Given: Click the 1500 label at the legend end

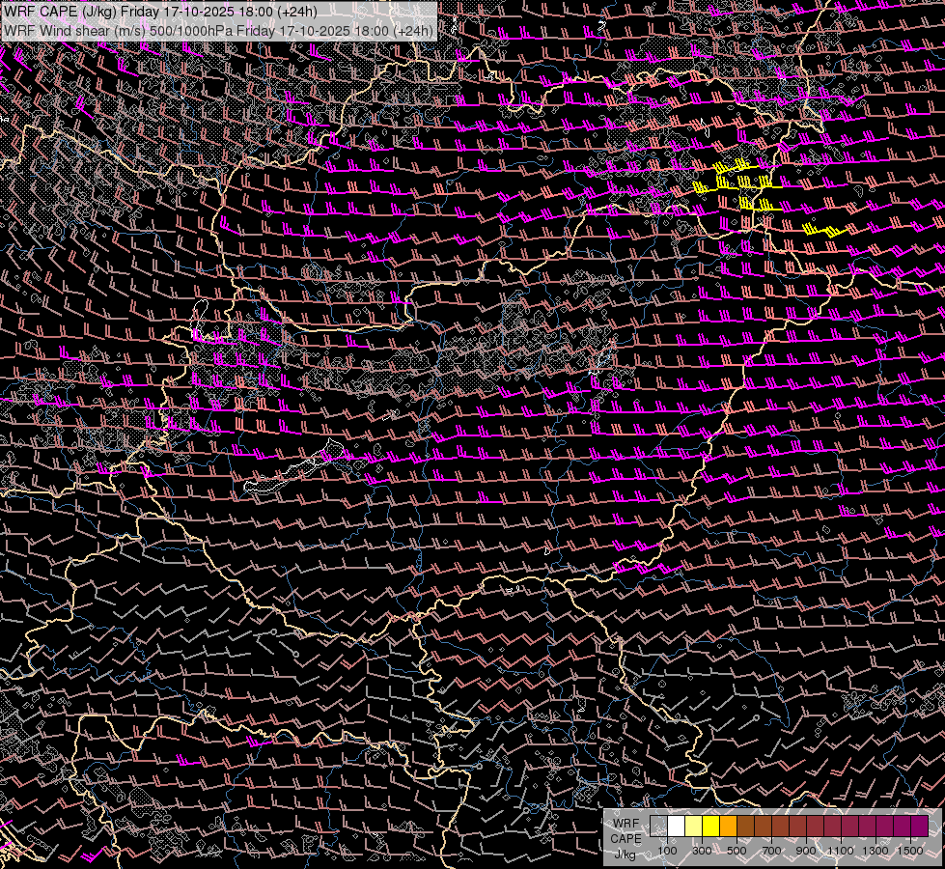Looking at the screenshot, I should [x=910, y=851].
